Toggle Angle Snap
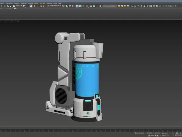 click(38, 6)
